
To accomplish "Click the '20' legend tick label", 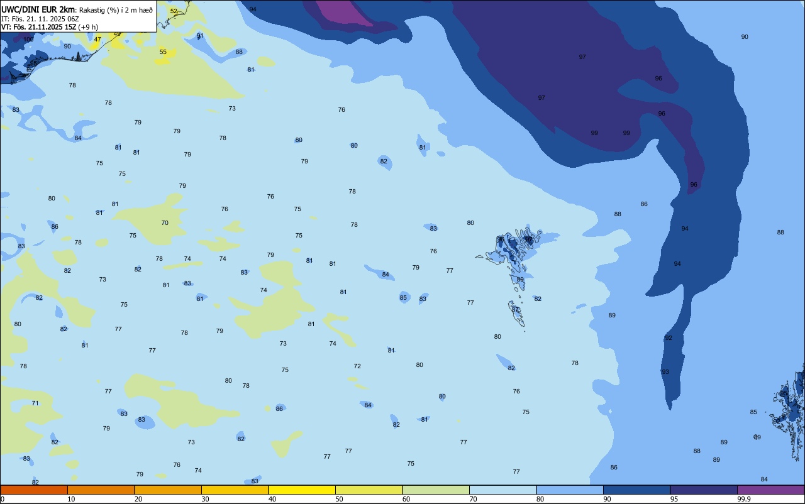I will 138,499.
